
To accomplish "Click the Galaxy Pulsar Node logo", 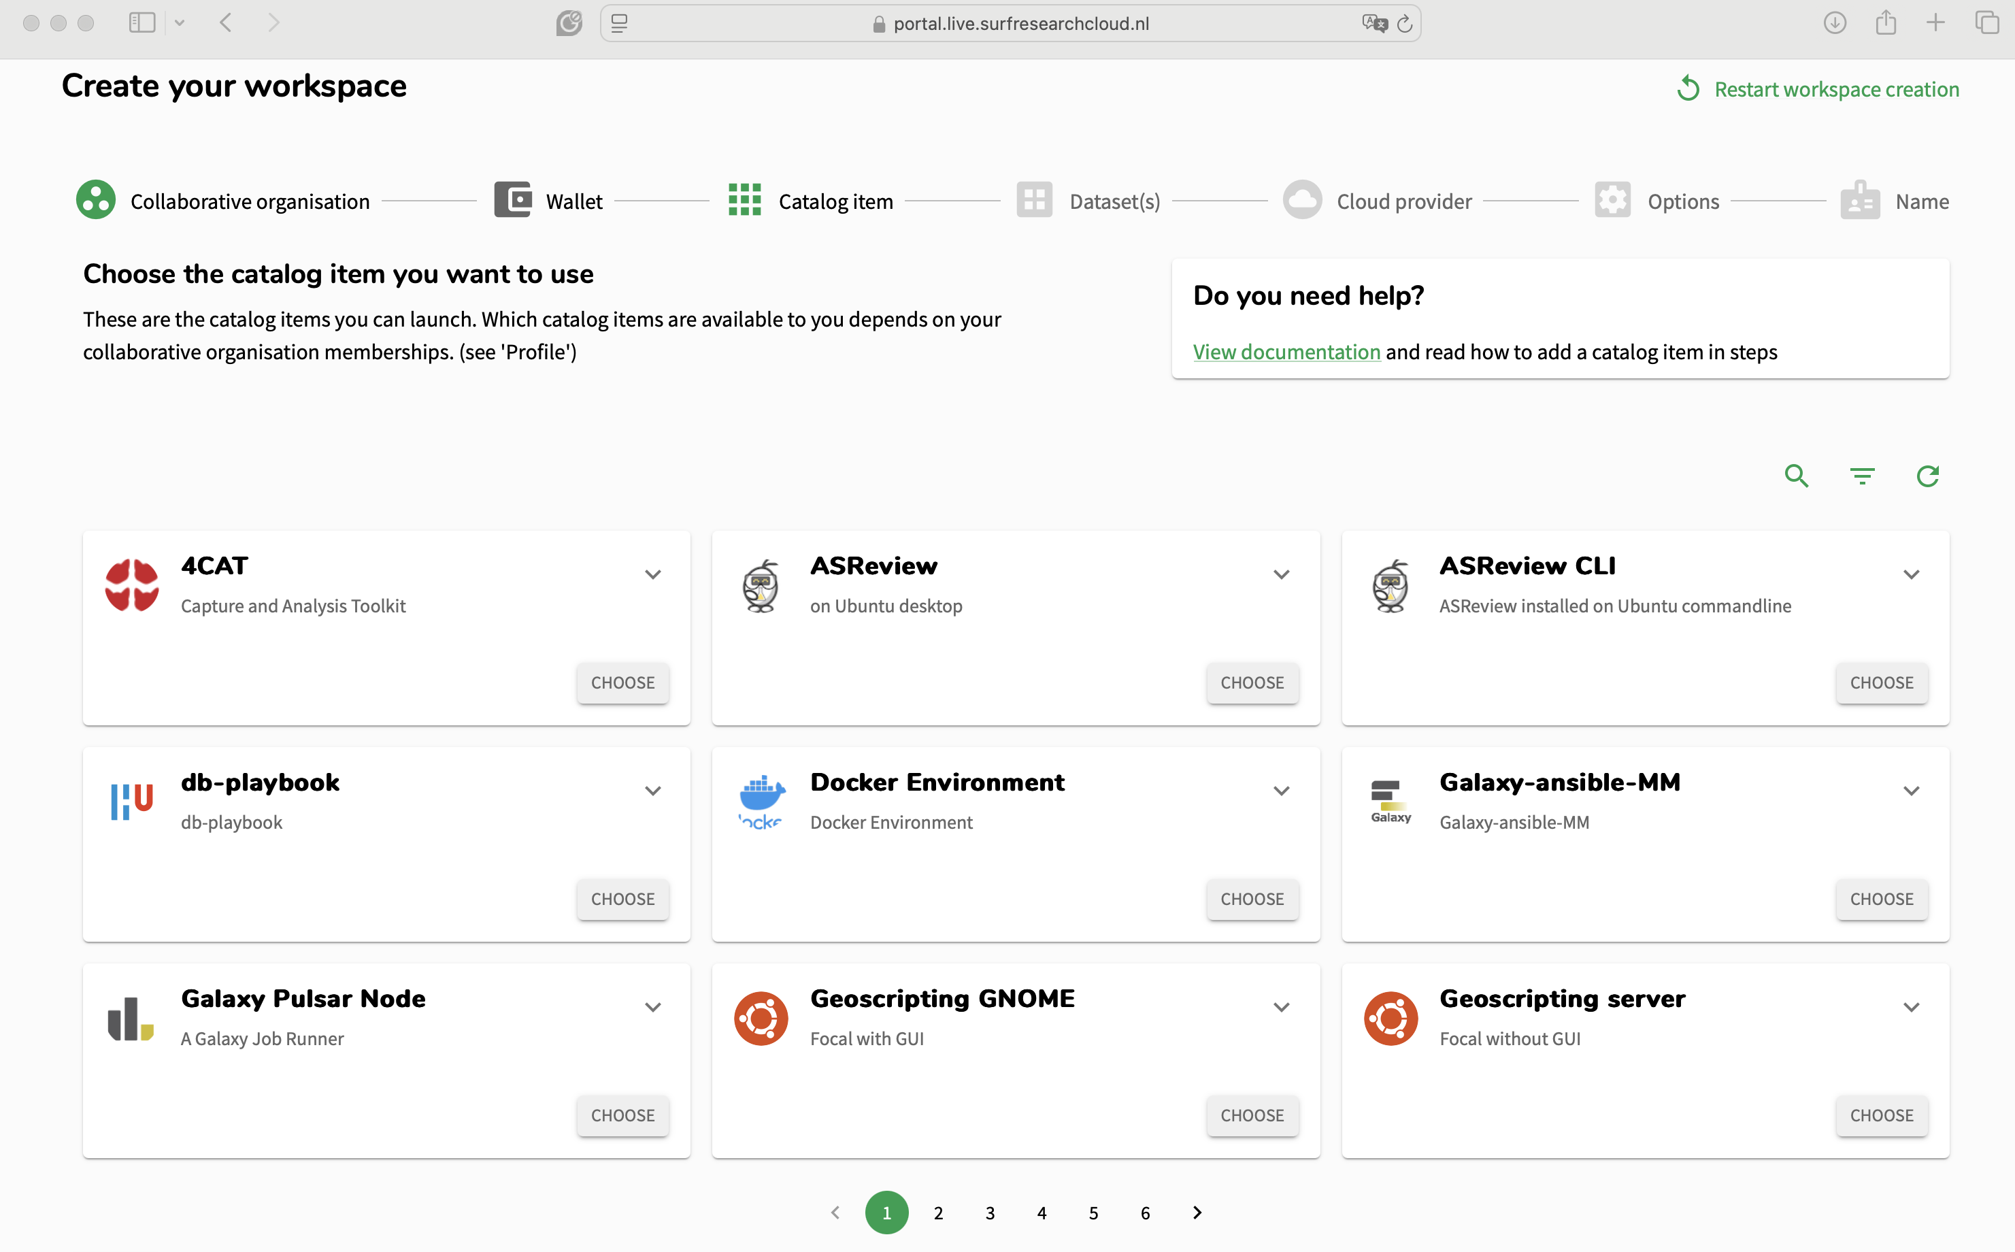I will (x=131, y=1018).
